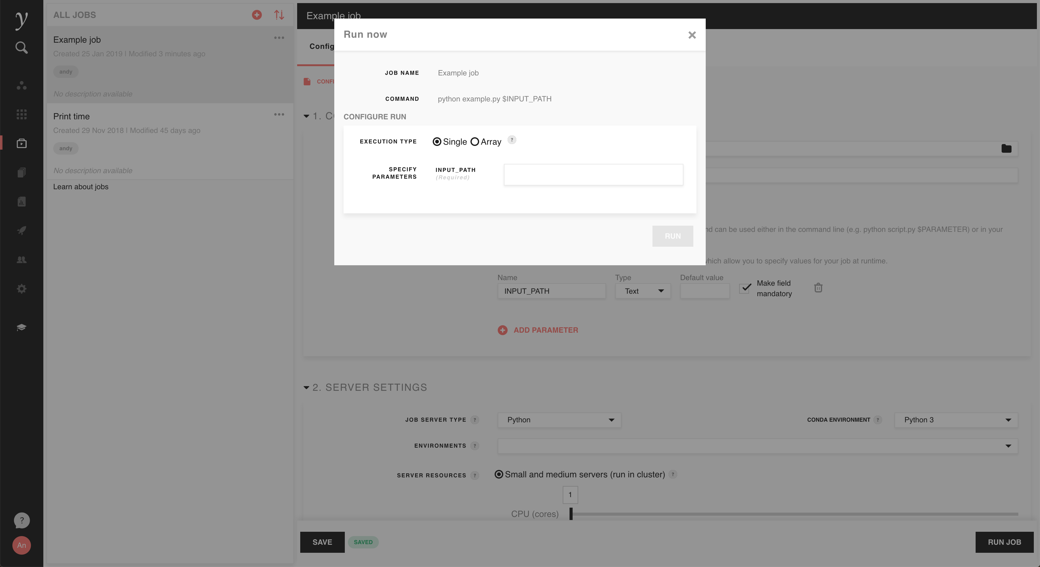Open the Conda Environment Python 3 dropdown
The image size is (1040, 567).
955,420
